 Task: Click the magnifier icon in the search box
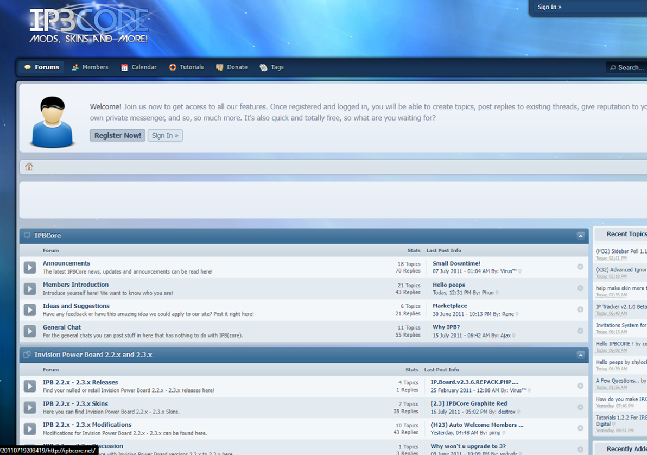tap(613, 68)
